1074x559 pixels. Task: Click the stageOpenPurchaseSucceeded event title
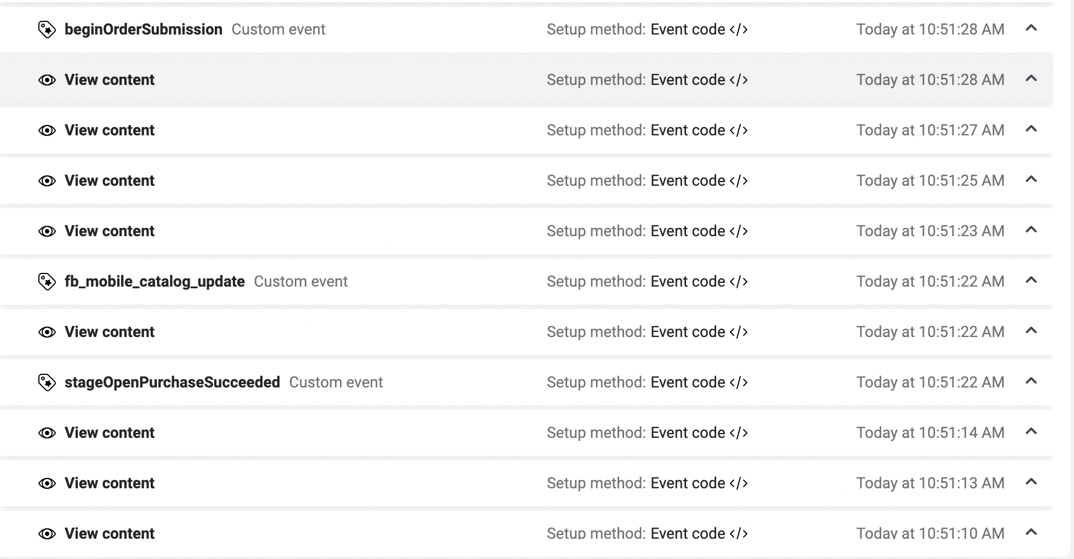pos(172,383)
